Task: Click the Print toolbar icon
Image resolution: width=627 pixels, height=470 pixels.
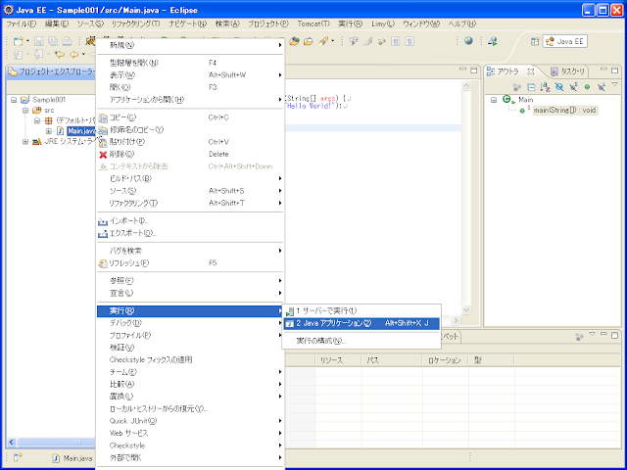Action: click(x=67, y=41)
